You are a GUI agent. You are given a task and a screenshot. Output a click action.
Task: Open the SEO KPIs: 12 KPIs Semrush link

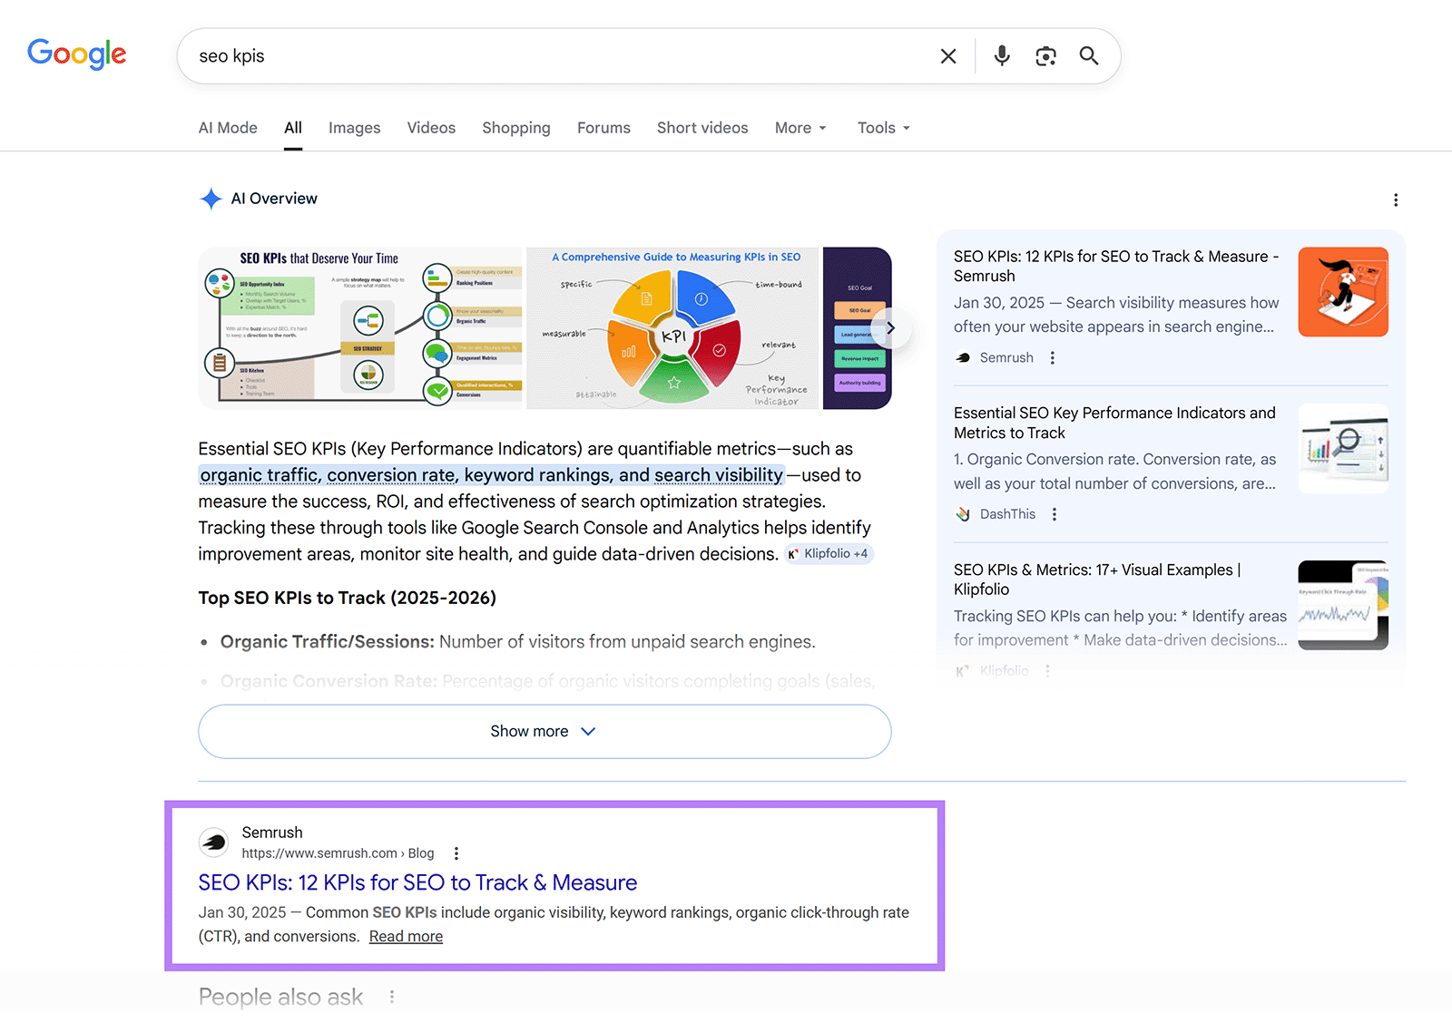[417, 882]
